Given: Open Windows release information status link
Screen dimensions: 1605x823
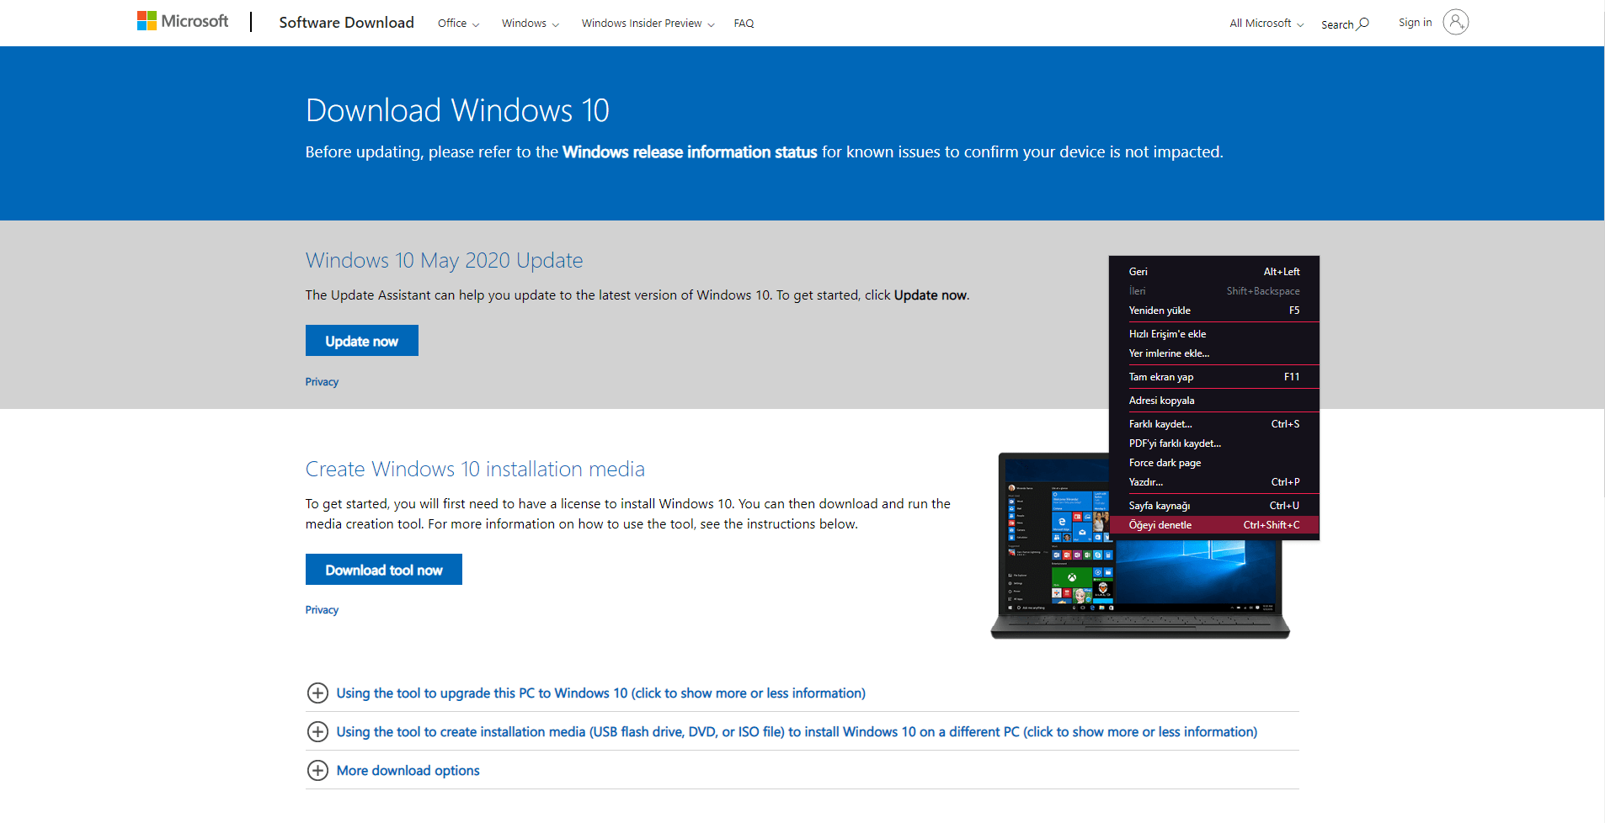Looking at the screenshot, I should point(690,151).
